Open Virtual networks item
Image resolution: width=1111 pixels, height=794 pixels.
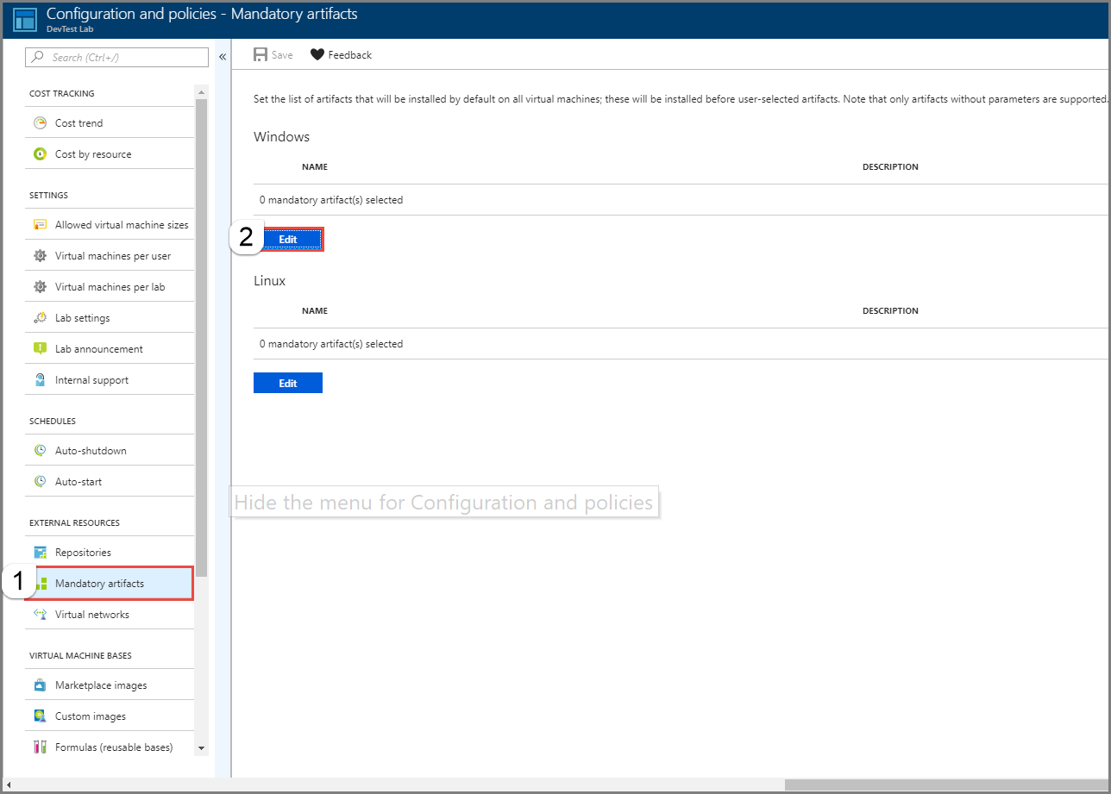pyautogui.click(x=110, y=615)
